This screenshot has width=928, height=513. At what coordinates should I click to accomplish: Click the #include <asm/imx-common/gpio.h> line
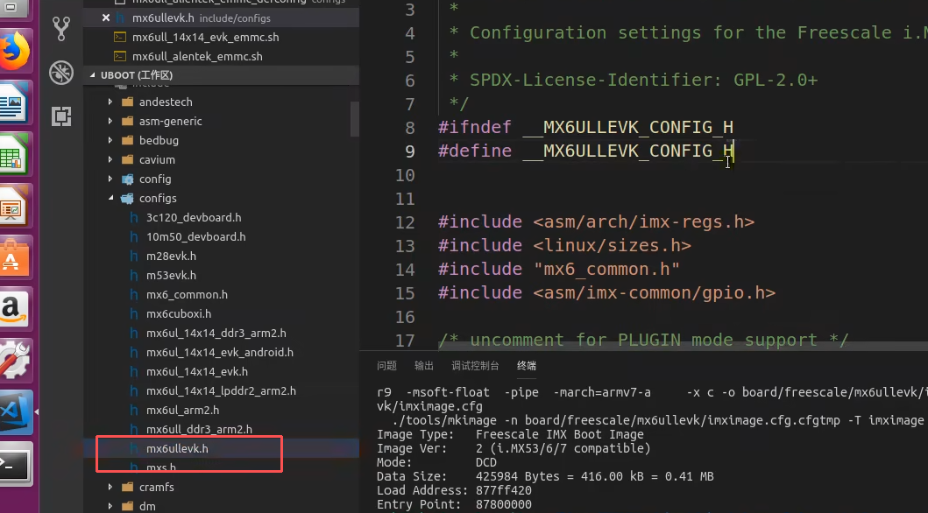point(606,292)
